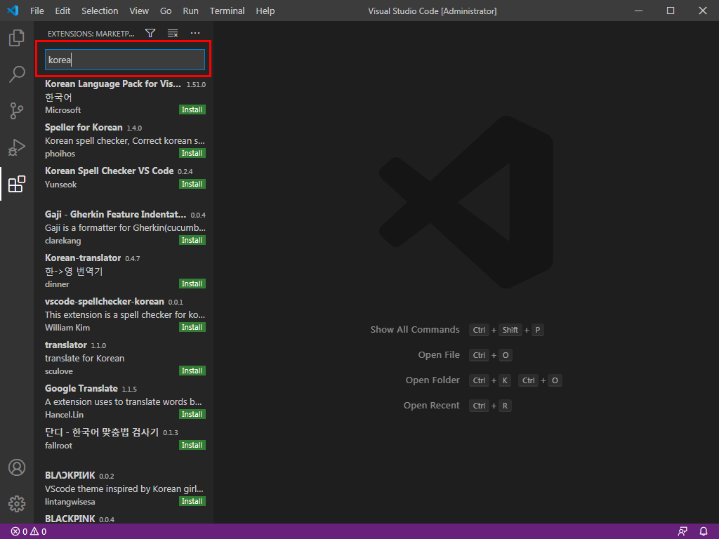Viewport: 719px width, 539px height.
Task: Open the View menu
Action: [x=139, y=11]
